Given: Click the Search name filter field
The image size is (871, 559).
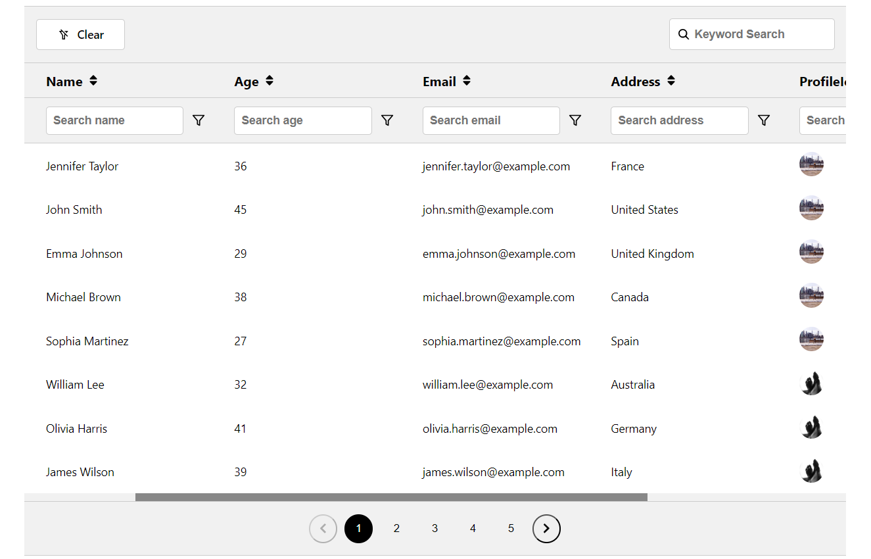Looking at the screenshot, I should pyautogui.click(x=114, y=120).
